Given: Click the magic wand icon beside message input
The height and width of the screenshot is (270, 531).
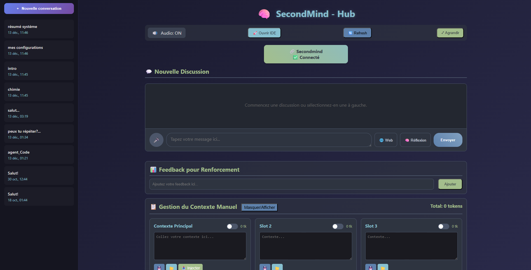Looking at the screenshot, I should [156, 140].
